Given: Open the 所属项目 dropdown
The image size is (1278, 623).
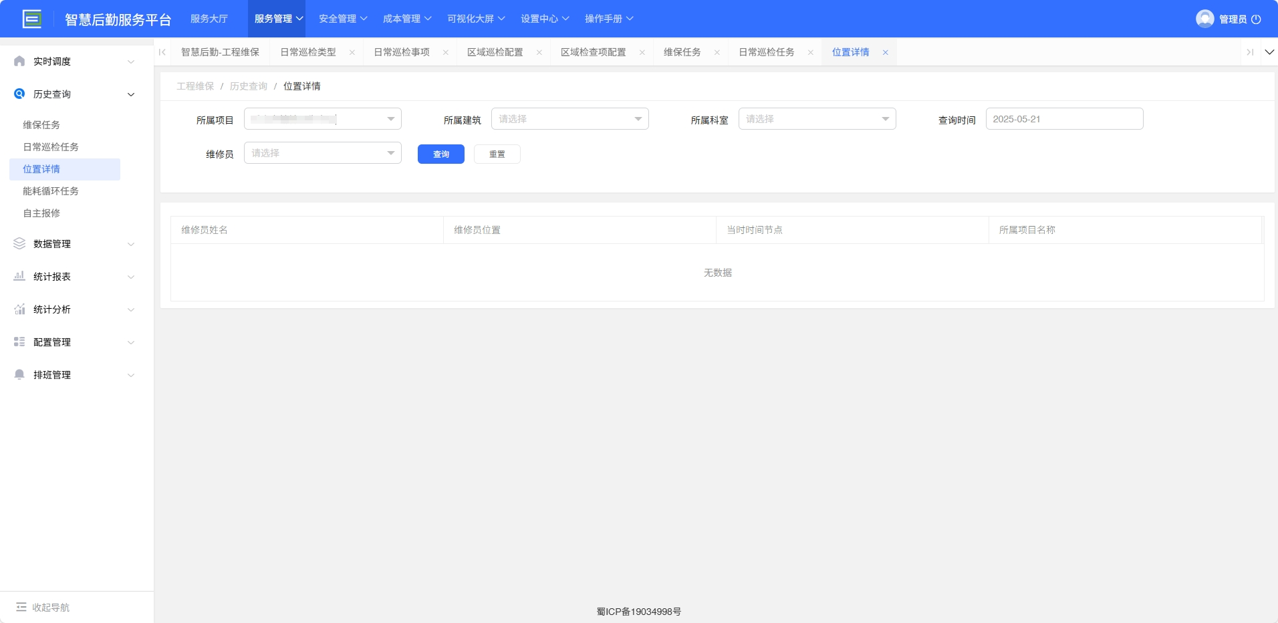Looking at the screenshot, I should [x=323, y=119].
